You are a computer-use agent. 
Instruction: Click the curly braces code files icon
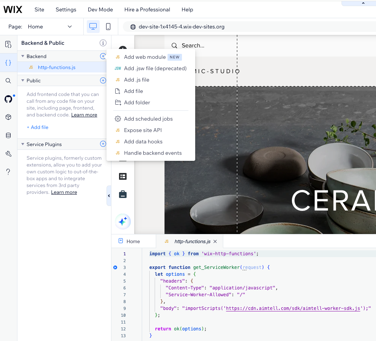pos(8,63)
